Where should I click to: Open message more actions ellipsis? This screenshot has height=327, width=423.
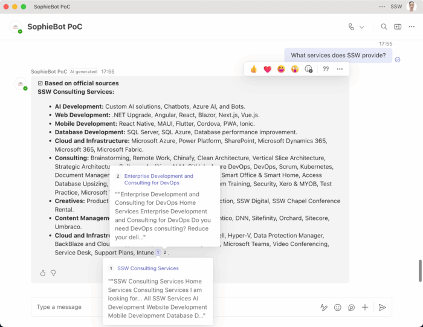pos(340,69)
